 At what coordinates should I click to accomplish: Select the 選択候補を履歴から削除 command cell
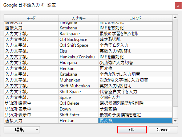pos(135,103)
